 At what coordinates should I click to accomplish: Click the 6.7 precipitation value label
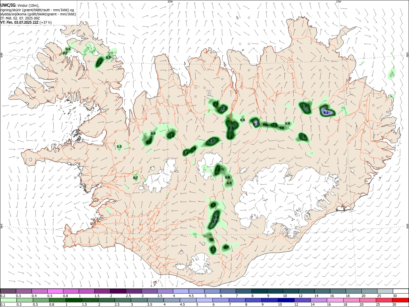(256, 124)
